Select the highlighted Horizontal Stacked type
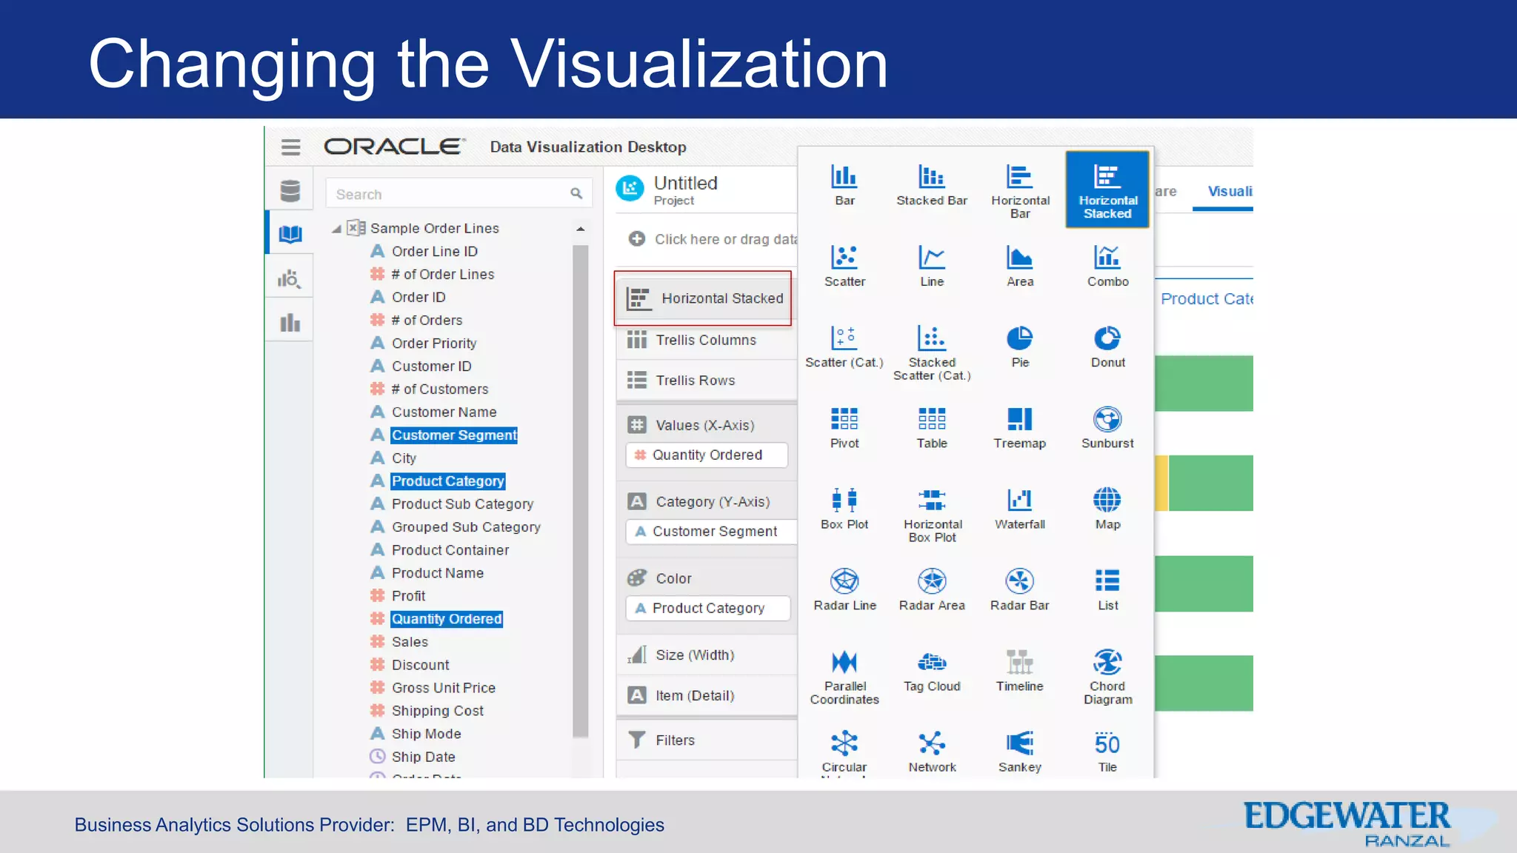 [x=1107, y=190]
